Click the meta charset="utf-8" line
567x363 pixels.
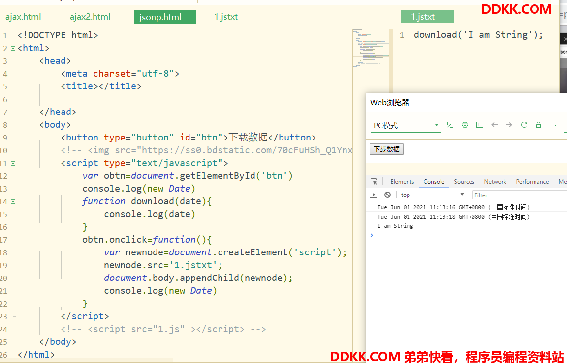(120, 74)
